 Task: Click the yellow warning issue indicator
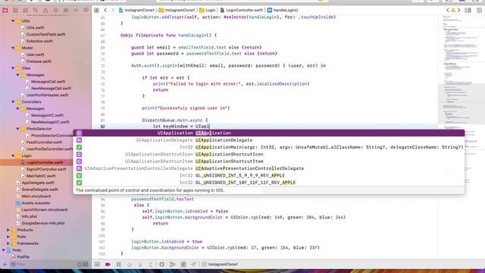coord(453,10)
